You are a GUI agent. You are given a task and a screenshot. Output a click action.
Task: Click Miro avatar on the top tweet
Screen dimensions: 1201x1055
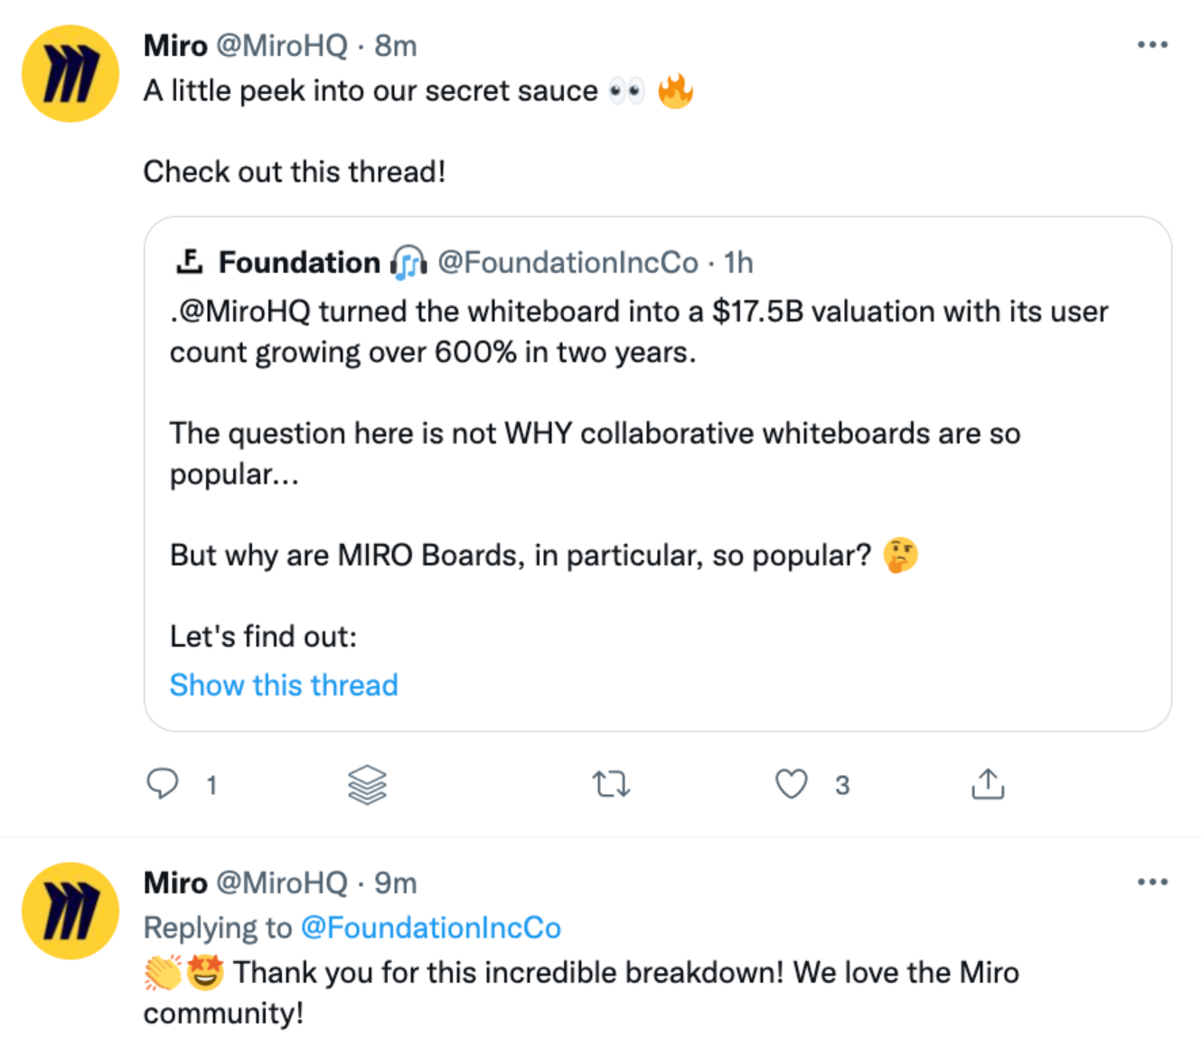(70, 74)
